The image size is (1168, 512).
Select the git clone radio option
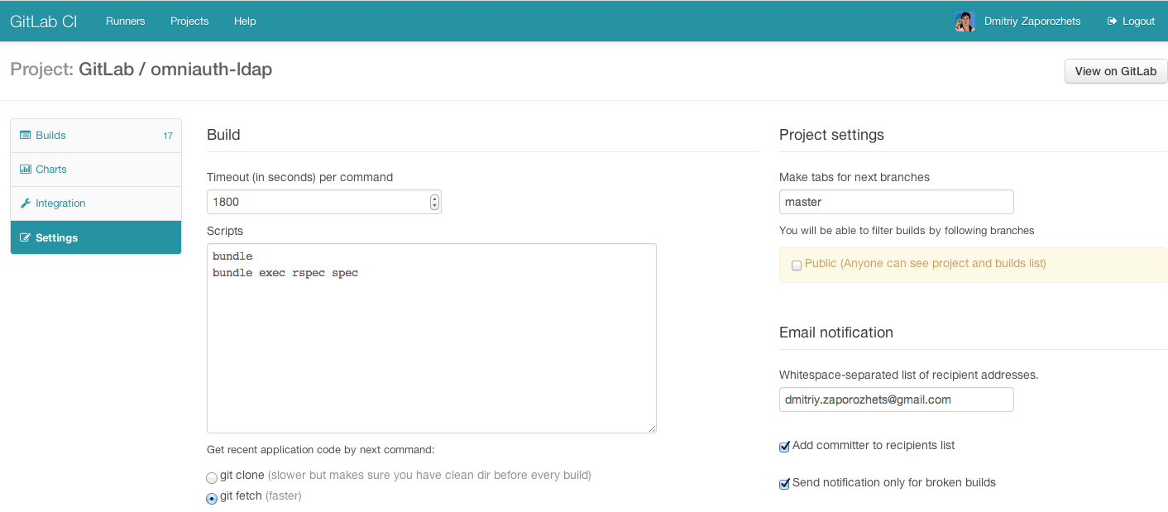(212, 477)
